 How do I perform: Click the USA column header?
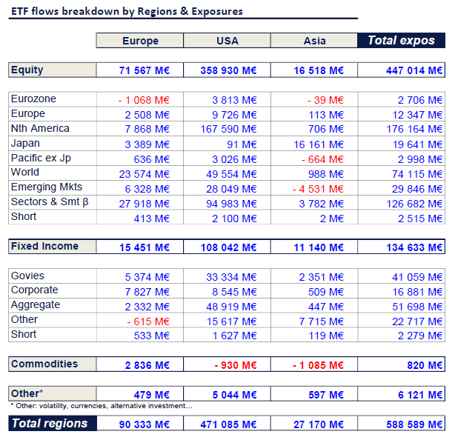(227, 41)
